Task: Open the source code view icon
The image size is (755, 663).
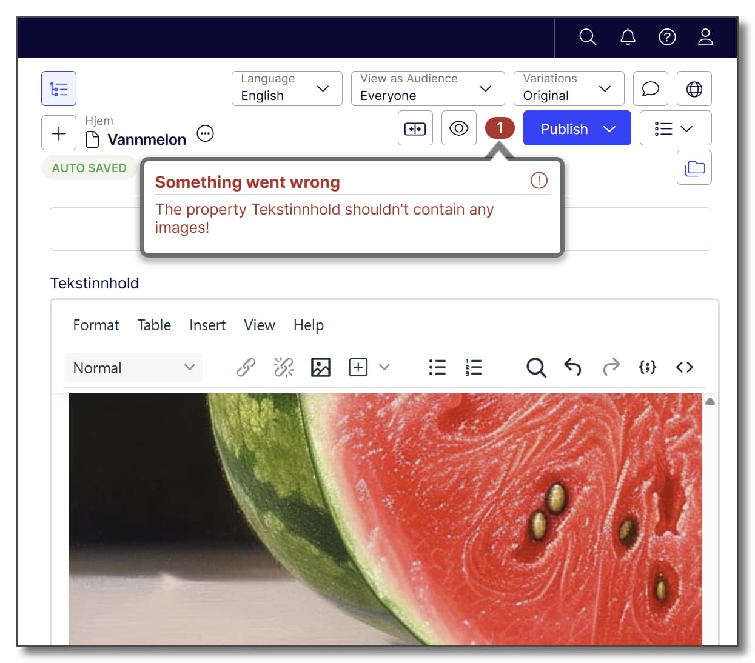Action: pyautogui.click(x=684, y=367)
